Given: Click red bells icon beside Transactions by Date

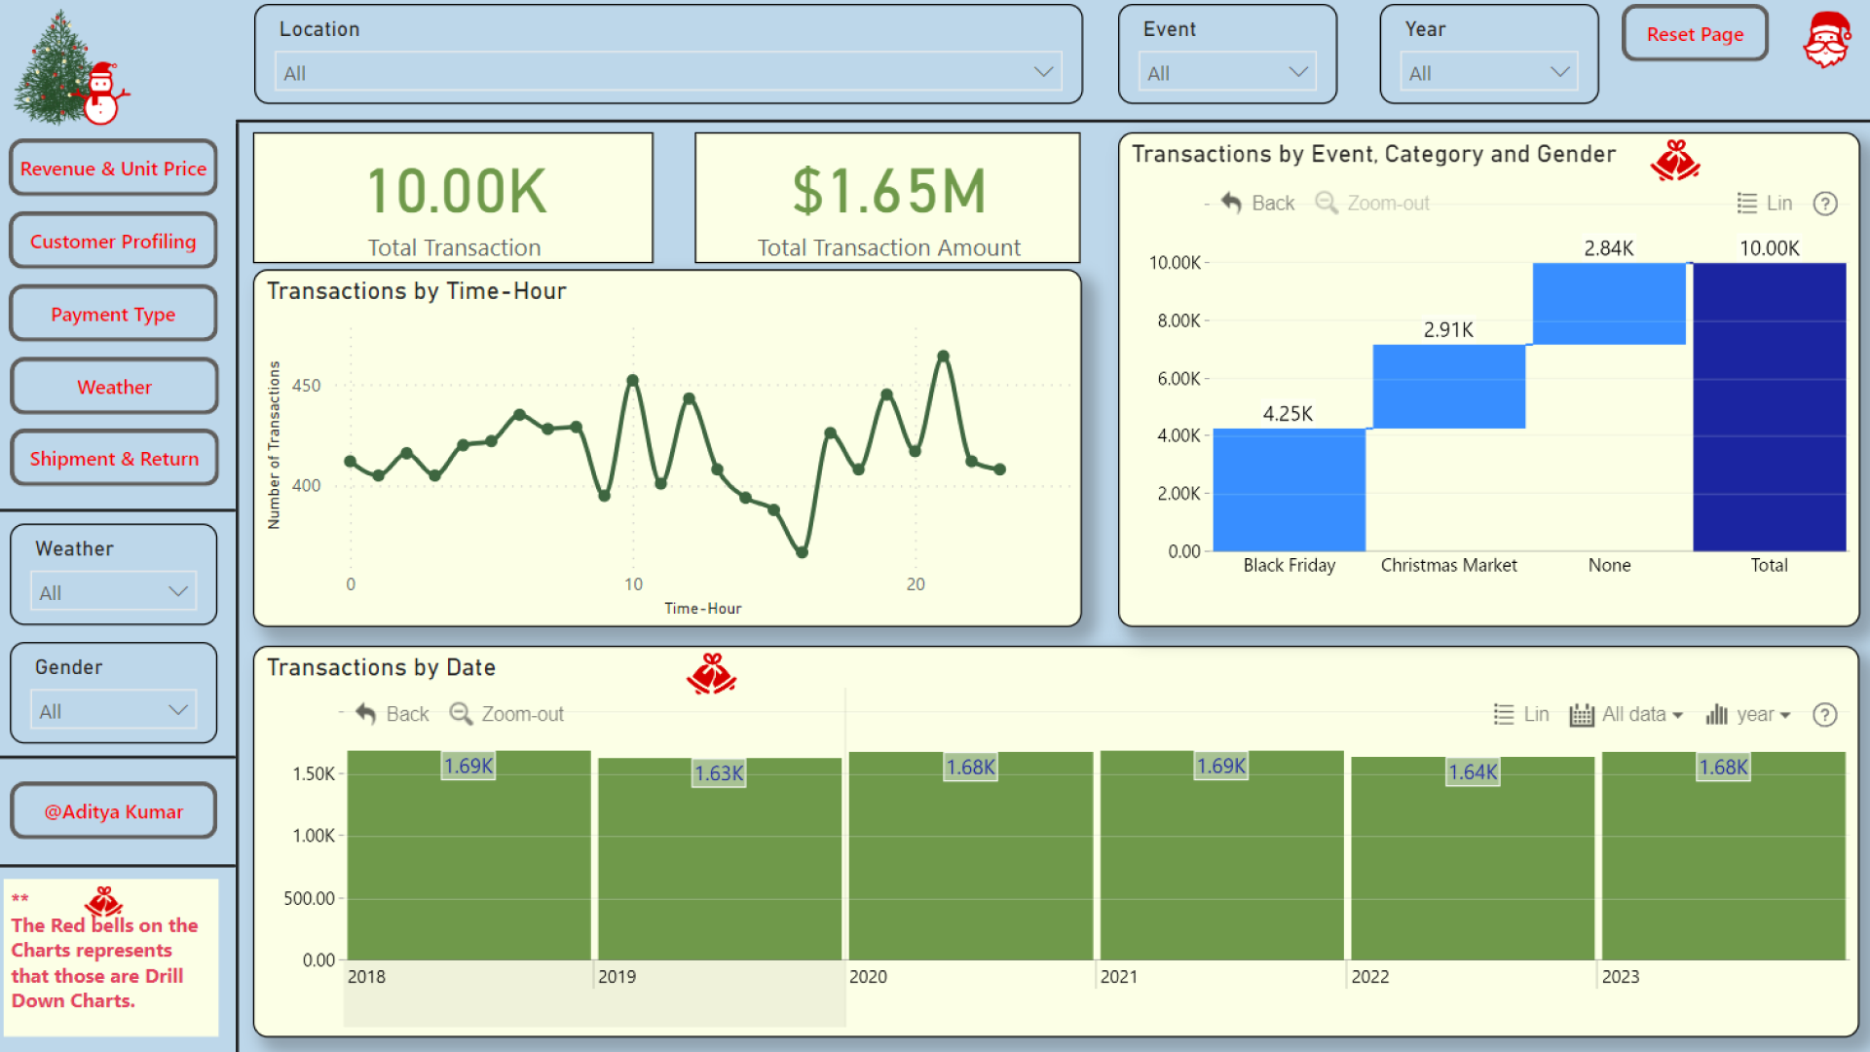Looking at the screenshot, I should (x=711, y=674).
